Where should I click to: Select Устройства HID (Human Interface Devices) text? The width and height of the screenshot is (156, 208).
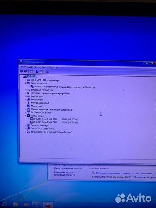coord(51,132)
